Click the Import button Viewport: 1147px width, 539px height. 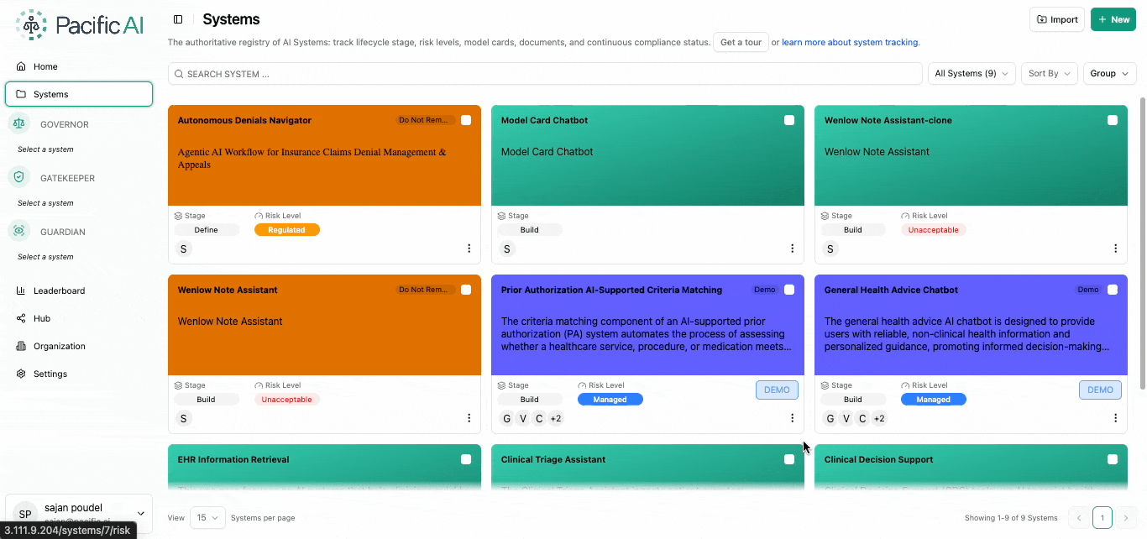[x=1057, y=19]
